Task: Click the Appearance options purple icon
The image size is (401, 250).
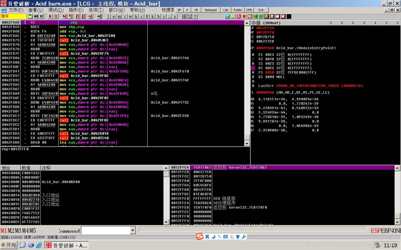Action: pyautogui.click(x=189, y=16)
